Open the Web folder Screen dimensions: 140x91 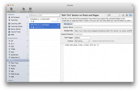click(x=18, y=35)
